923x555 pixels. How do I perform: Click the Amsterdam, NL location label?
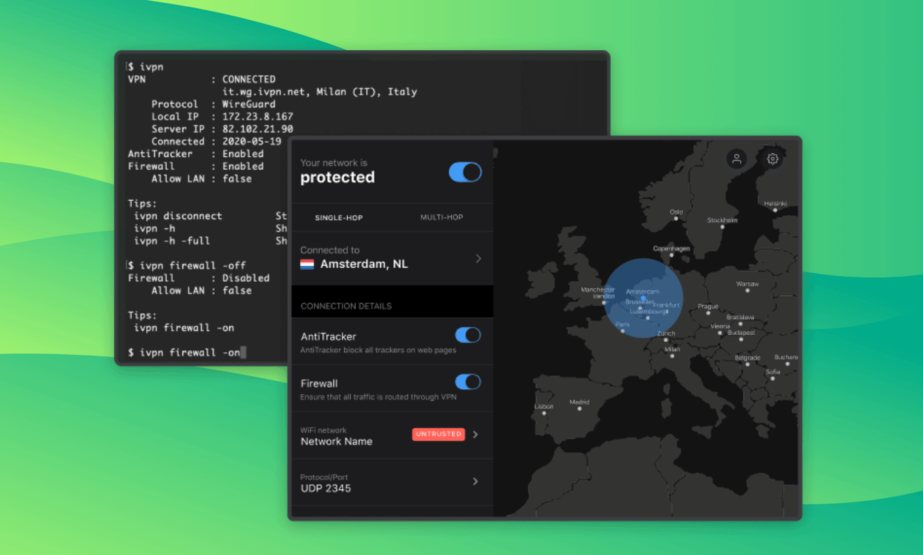(x=364, y=264)
